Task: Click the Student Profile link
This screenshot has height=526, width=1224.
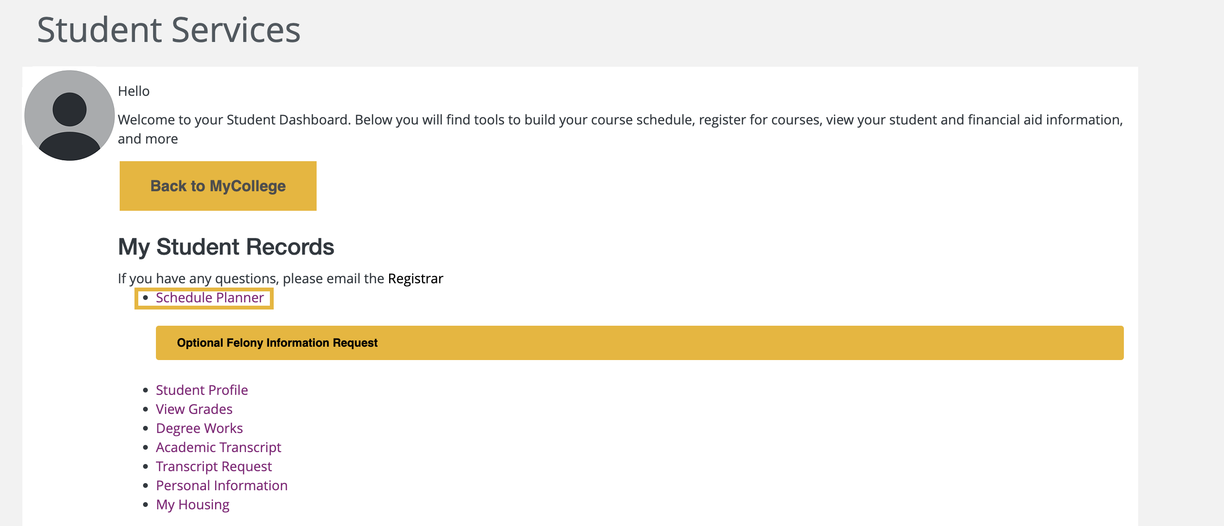Action: pyautogui.click(x=201, y=388)
